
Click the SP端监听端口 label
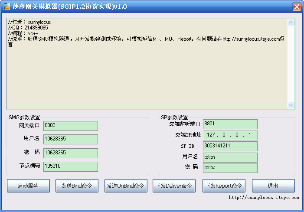point(185,124)
